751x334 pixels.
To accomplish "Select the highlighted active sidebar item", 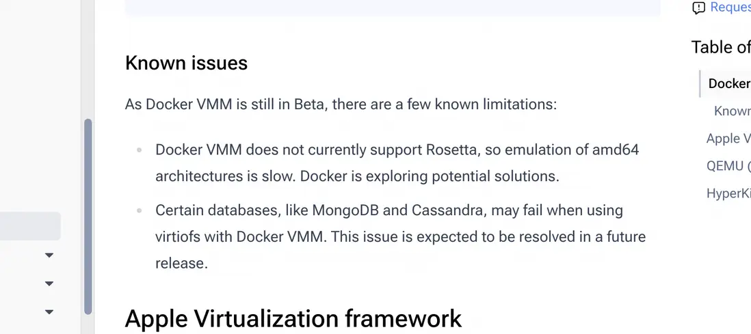I will click(x=30, y=226).
